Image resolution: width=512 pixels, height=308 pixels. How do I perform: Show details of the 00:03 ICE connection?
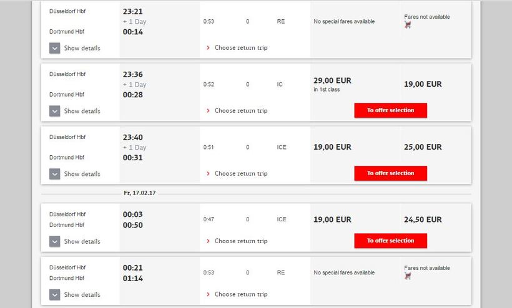(x=55, y=241)
